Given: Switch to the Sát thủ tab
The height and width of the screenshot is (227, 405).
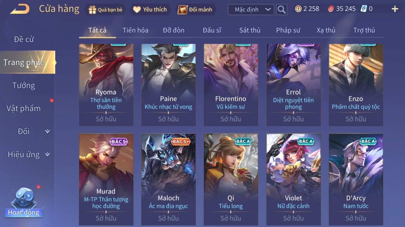Looking at the screenshot, I should coord(250,30).
